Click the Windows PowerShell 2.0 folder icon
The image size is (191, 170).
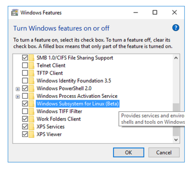pyautogui.click(x=31, y=88)
